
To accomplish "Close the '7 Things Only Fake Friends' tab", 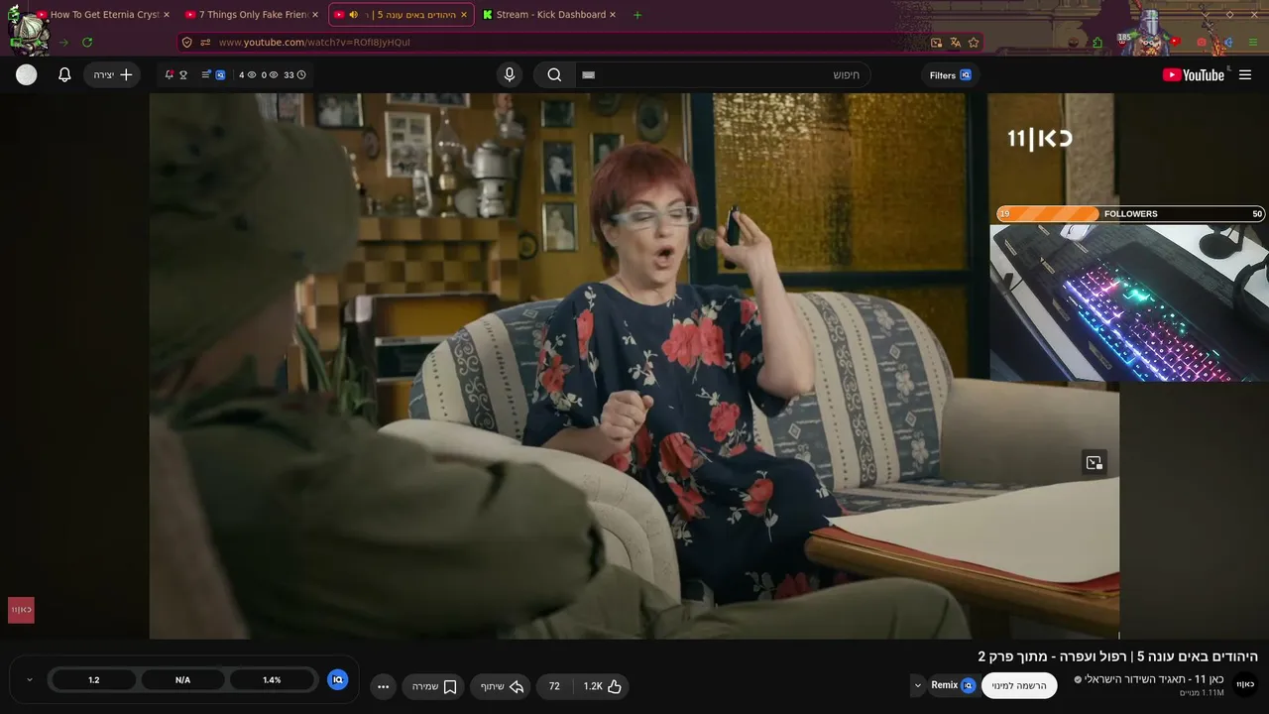I will (315, 15).
